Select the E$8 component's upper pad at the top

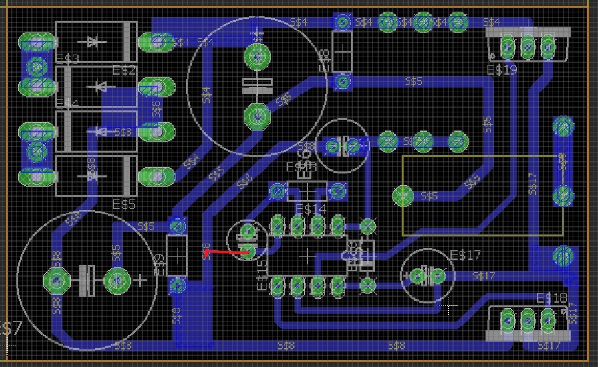tap(343, 22)
